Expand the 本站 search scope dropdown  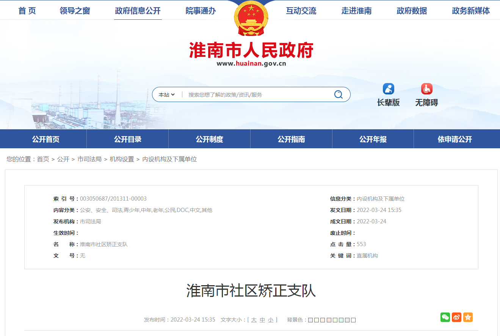(166, 94)
